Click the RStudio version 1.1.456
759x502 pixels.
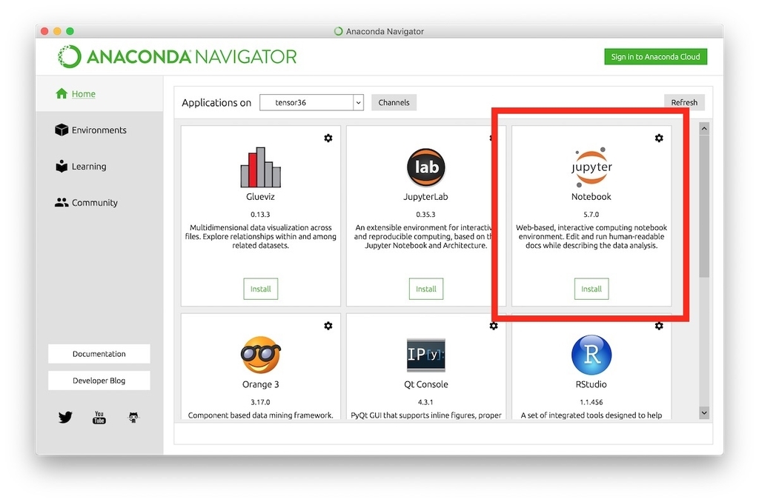click(591, 402)
